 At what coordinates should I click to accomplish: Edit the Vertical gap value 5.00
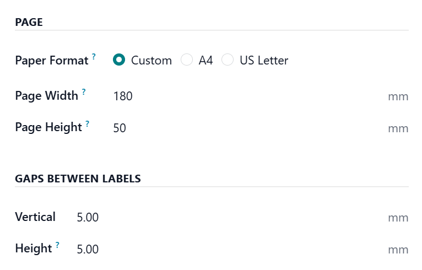coord(220,218)
